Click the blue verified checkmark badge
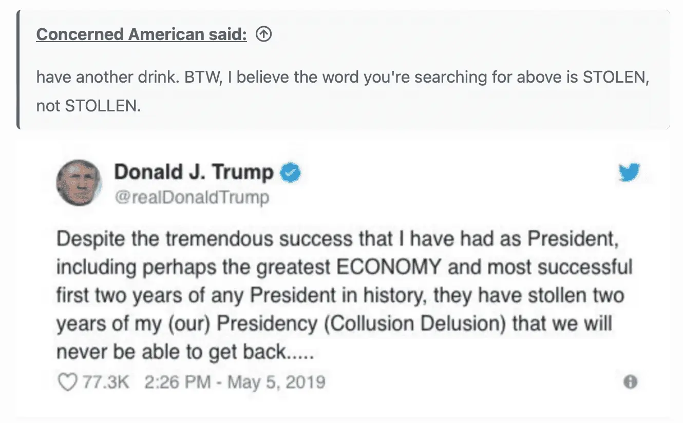The image size is (683, 423). pyautogui.click(x=291, y=173)
